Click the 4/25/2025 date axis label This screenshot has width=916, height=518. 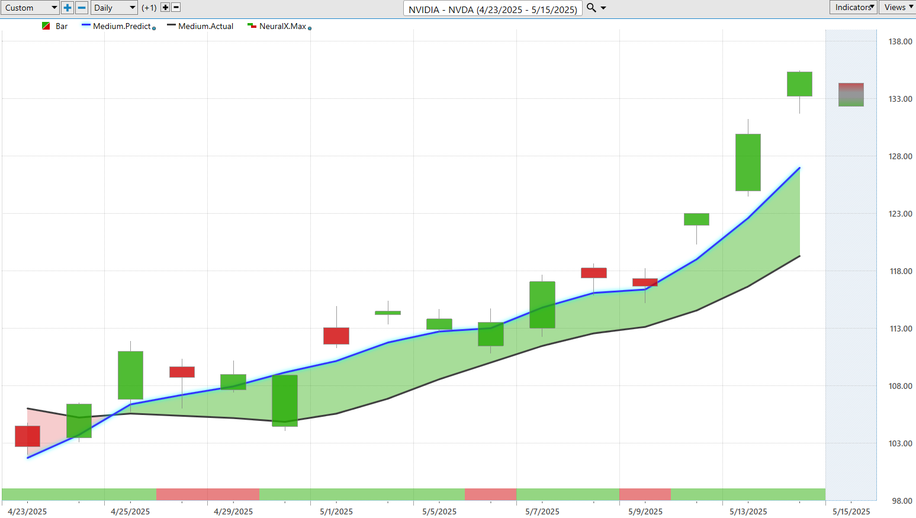130,511
